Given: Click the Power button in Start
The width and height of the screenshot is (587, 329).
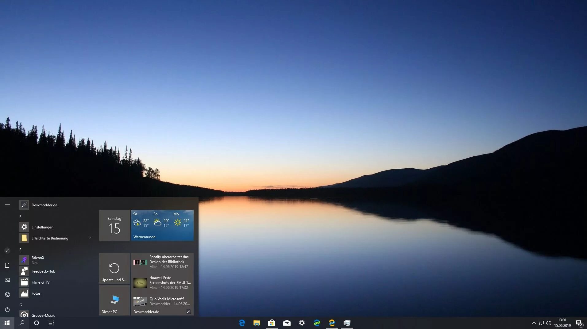Looking at the screenshot, I should [7, 309].
